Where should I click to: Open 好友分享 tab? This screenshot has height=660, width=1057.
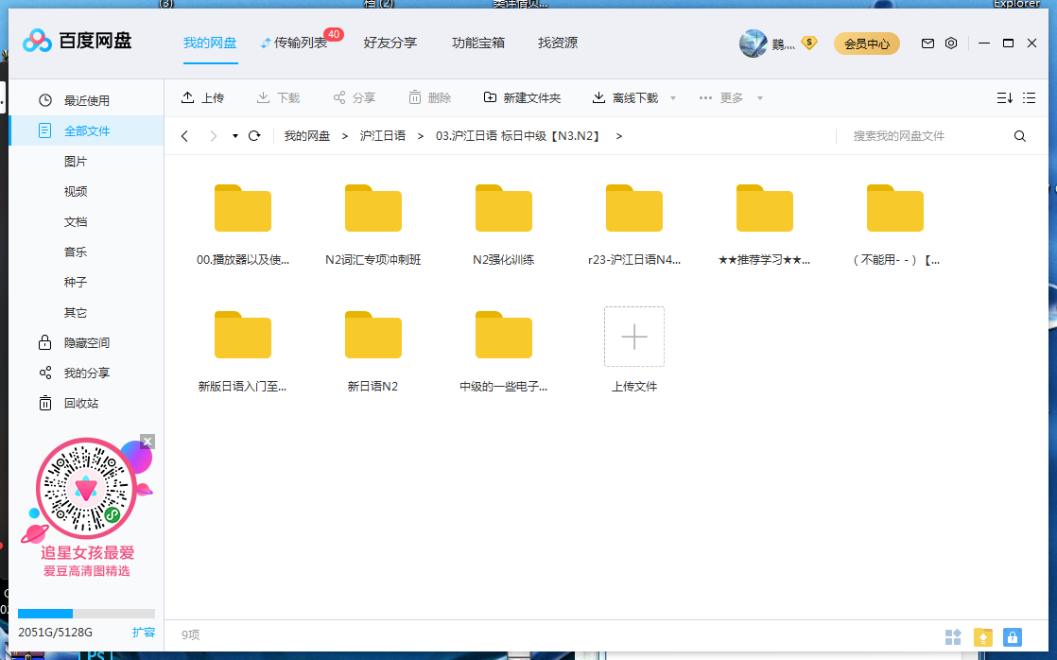coord(390,43)
